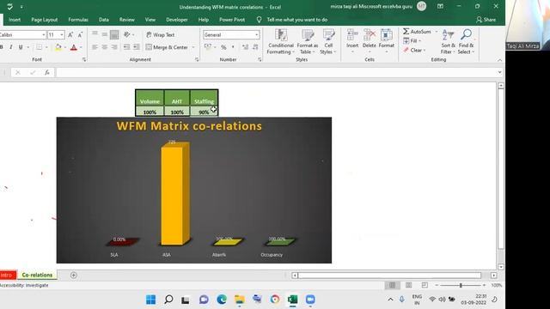The height and width of the screenshot is (309, 550).
Task: Toggle Bold formatting in Font group
Action: point(2,47)
